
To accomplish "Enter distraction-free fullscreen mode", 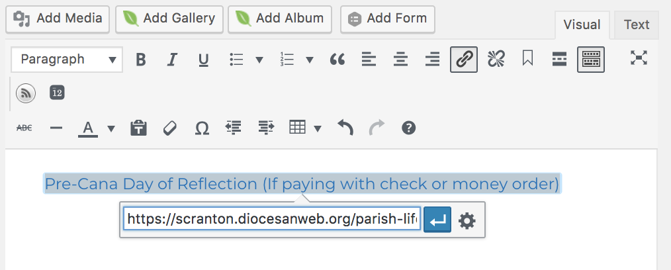I will (638, 58).
